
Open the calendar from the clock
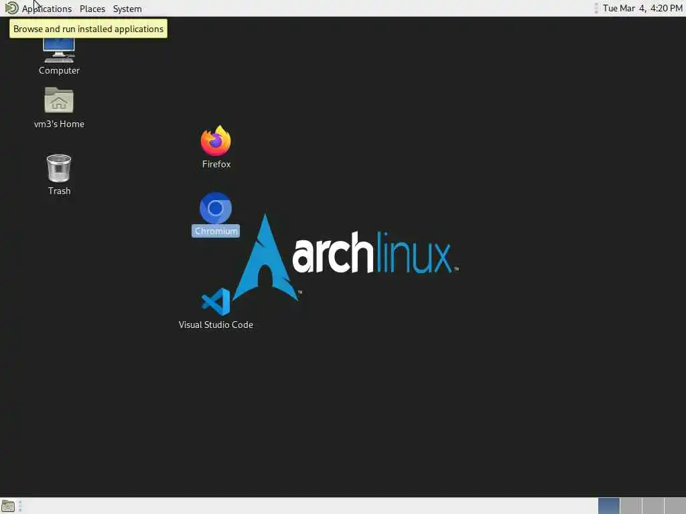point(642,8)
